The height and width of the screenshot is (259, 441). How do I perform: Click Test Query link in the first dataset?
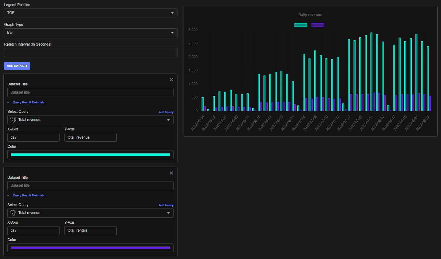pyautogui.click(x=166, y=112)
